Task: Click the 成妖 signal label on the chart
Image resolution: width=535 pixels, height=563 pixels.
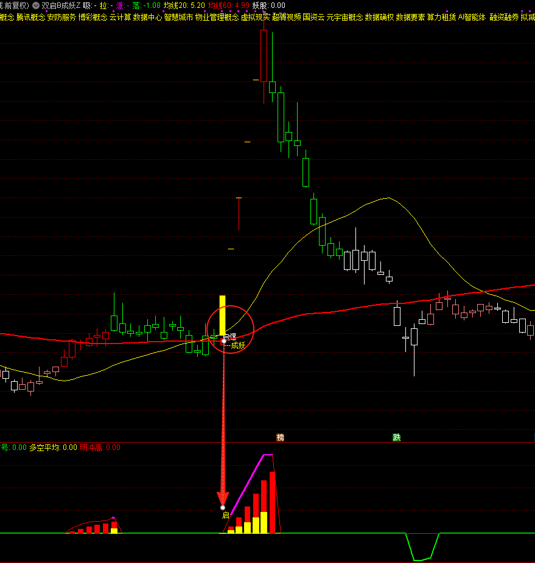Action: [x=237, y=346]
